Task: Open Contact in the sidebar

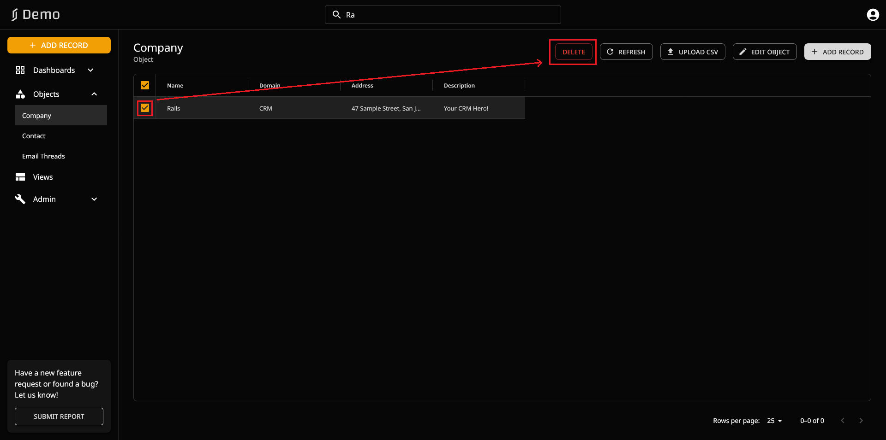Action: pyautogui.click(x=34, y=136)
